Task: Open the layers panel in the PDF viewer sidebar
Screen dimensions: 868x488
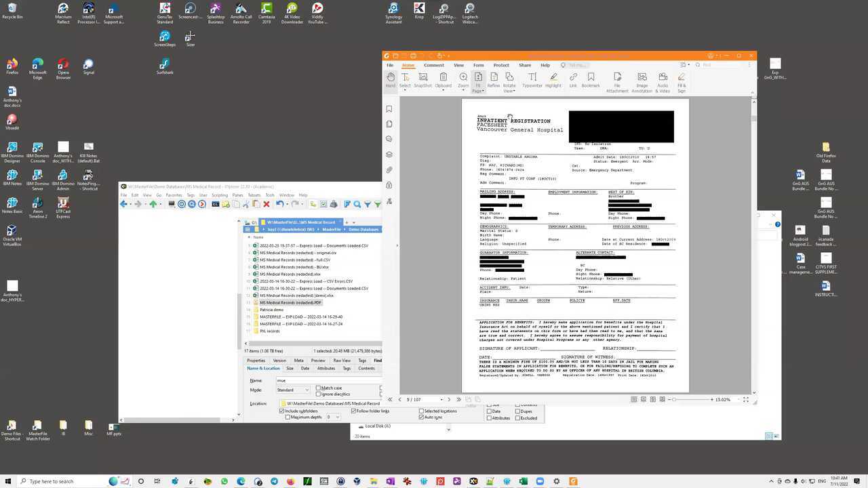Action: 389,155
